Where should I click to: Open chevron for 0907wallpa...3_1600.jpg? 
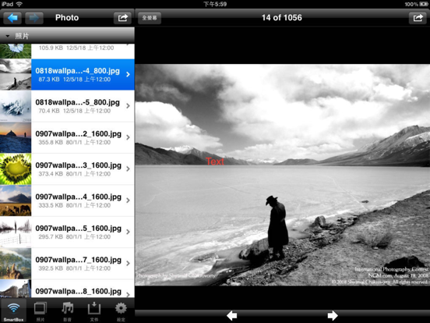click(x=128, y=169)
